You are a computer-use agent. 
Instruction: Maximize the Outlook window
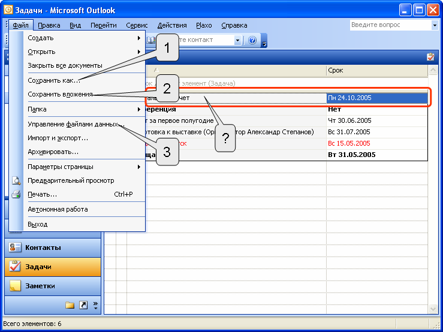[419, 10]
